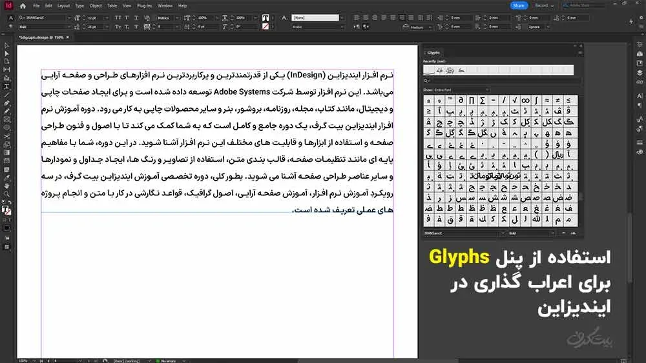Viewport: 646px width, 363px height.
Task: Open the Layout menu
Action: tap(63, 6)
